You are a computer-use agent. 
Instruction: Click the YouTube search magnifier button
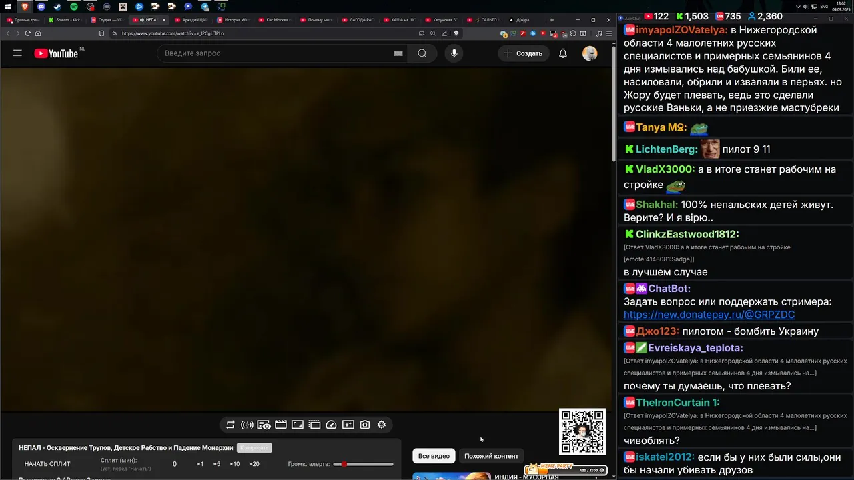[422, 53]
